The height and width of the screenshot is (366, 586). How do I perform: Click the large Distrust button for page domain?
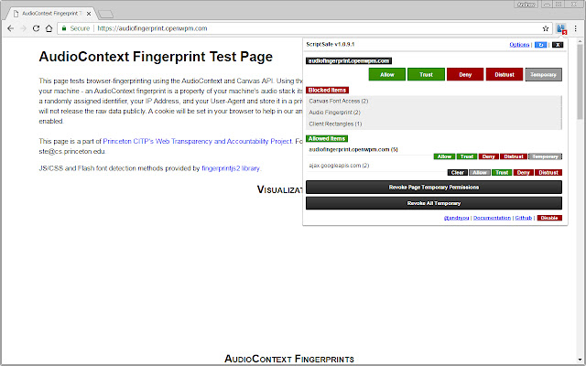pos(505,74)
